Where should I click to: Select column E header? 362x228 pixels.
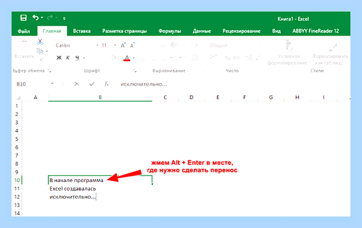pyautogui.click(x=218, y=97)
